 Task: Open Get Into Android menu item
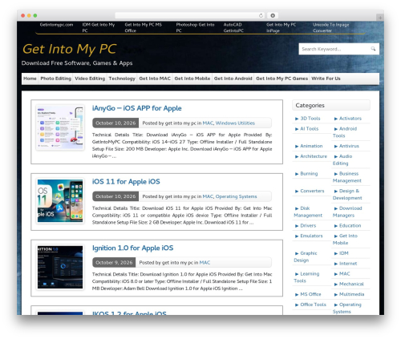tap(233, 79)
